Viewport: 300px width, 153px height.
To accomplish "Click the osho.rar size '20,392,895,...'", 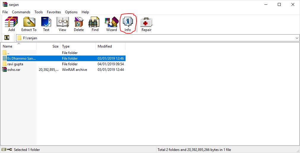I will tap(49, 70).
